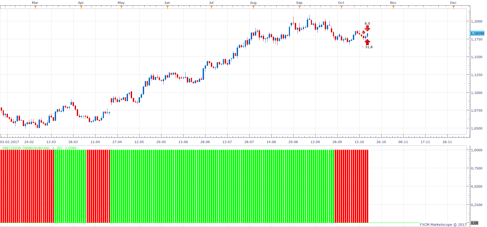Click the highlighted current price 1,18290
487x227 pixels.
[477, 33]
